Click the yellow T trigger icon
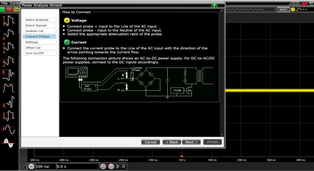Image resolution: width=314 pixels, height=171 pixels. [x=293, y=10]
